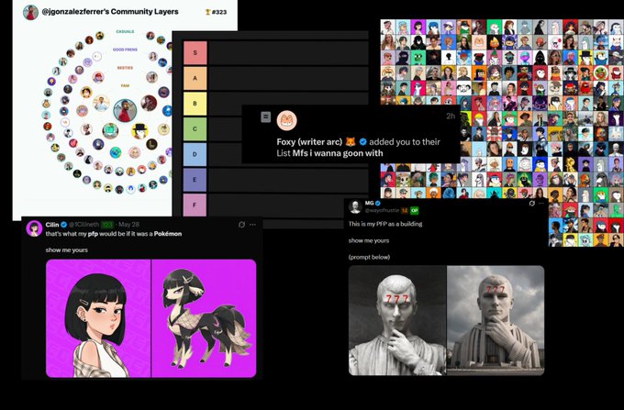This screenshot has width=624, height=410.
Task: Click the green 123 badge beside Cilin's handle
Action: [x=107, y=225]
